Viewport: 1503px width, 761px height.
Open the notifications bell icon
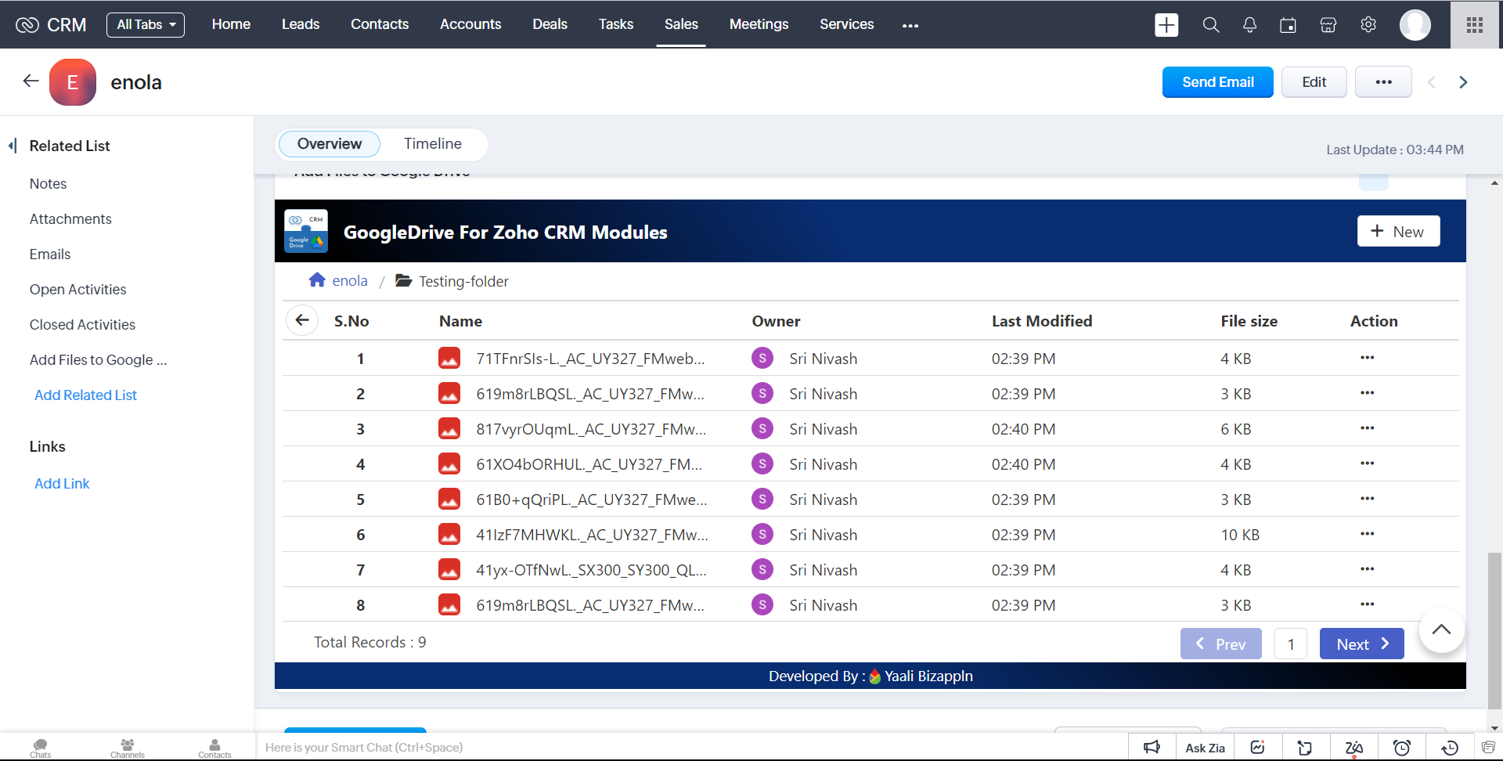1249,25
